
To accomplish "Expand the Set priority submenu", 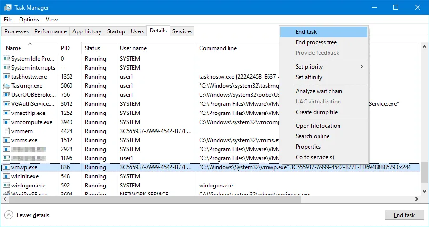I will coord(329,67).
